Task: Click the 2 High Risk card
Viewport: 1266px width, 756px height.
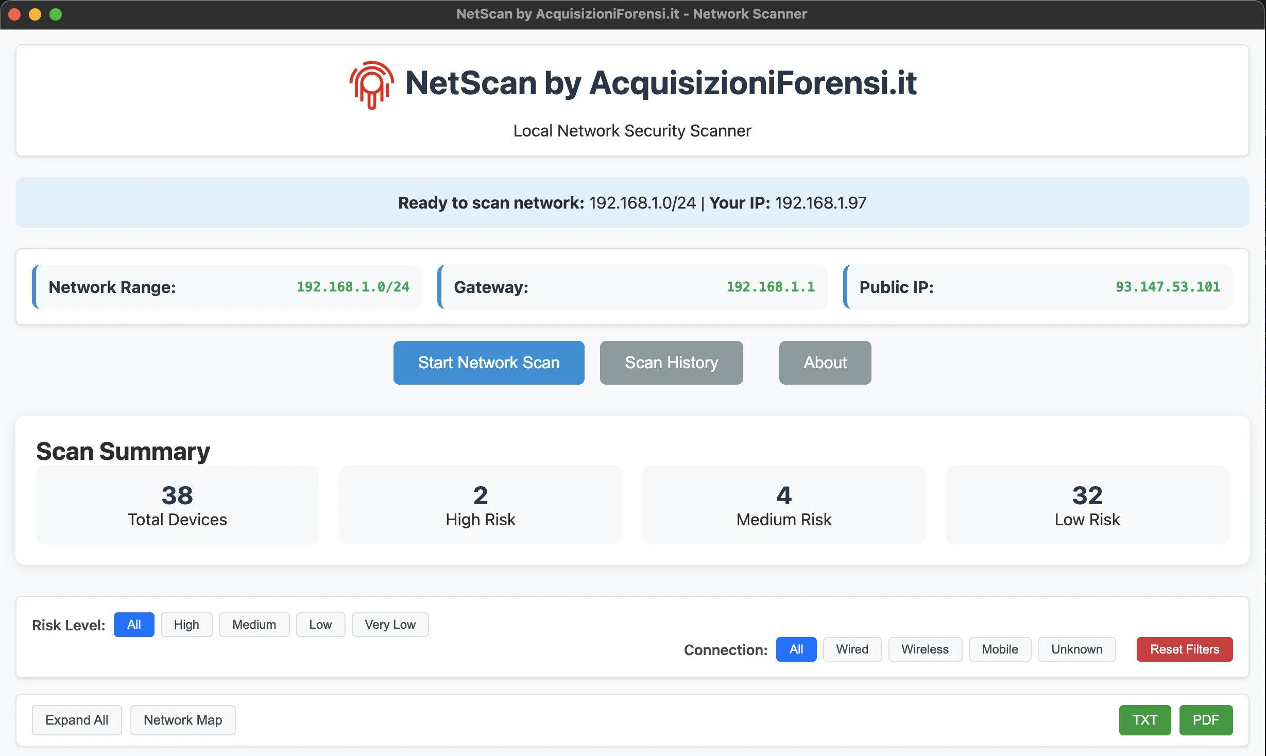Action: point(481,505)
